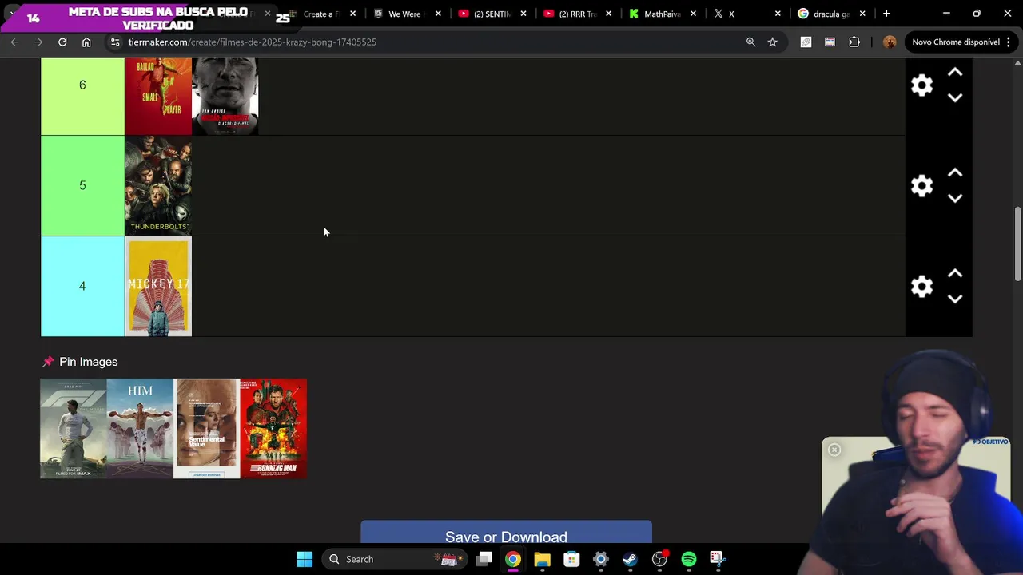Open Steam from the taskbar
Image resolution: width=1023 pixels, height=575 pixels.
pos(630,559)
